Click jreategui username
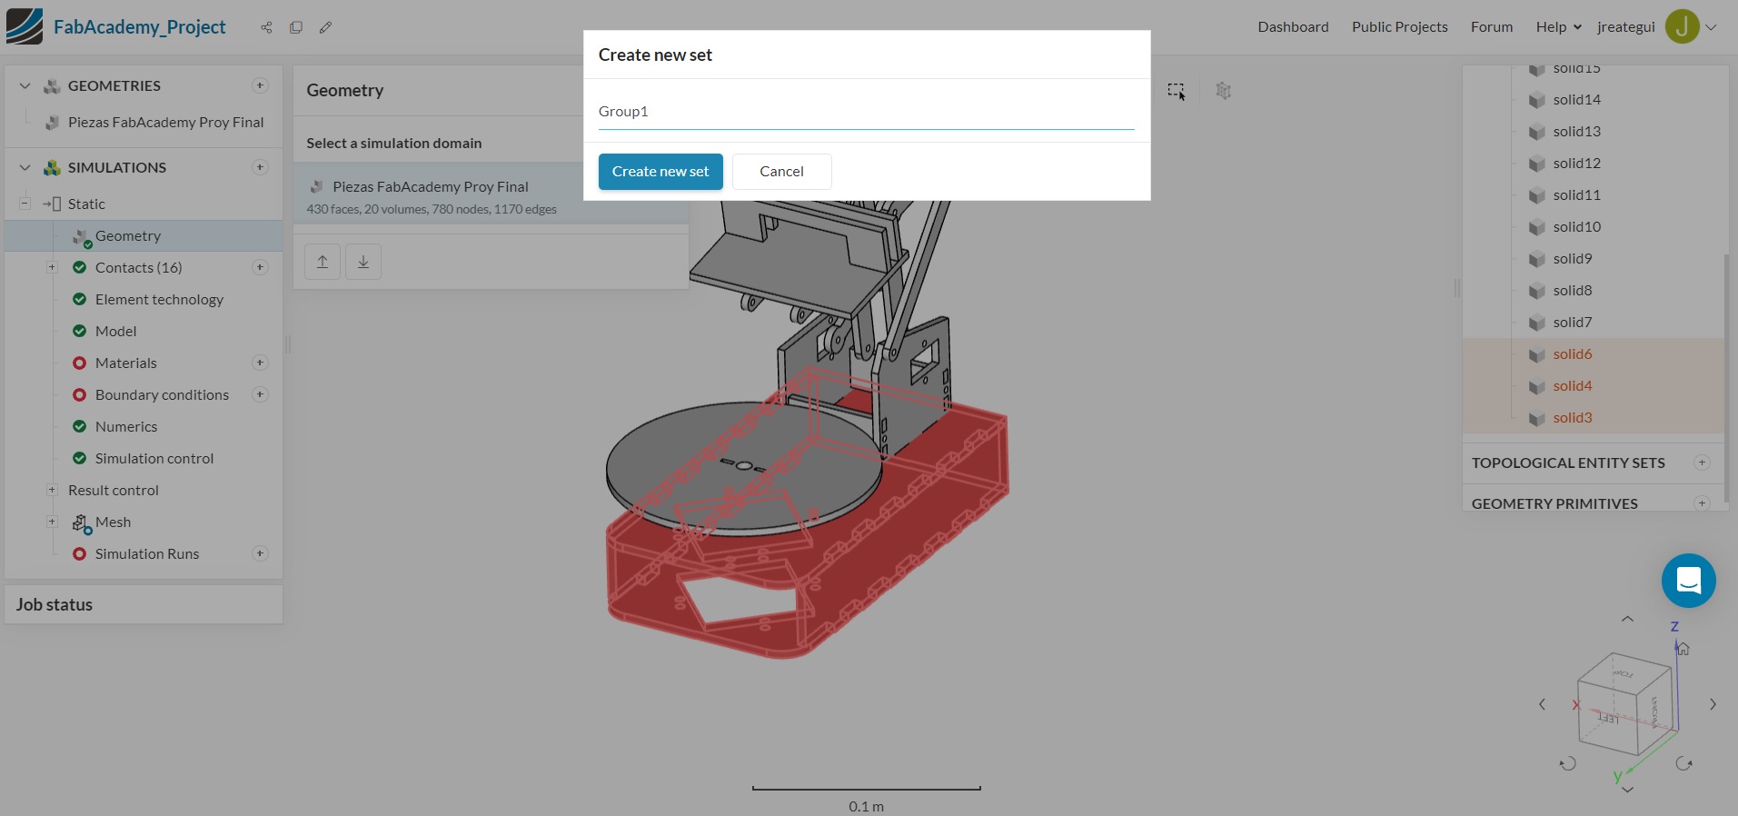 (1625, 27)
